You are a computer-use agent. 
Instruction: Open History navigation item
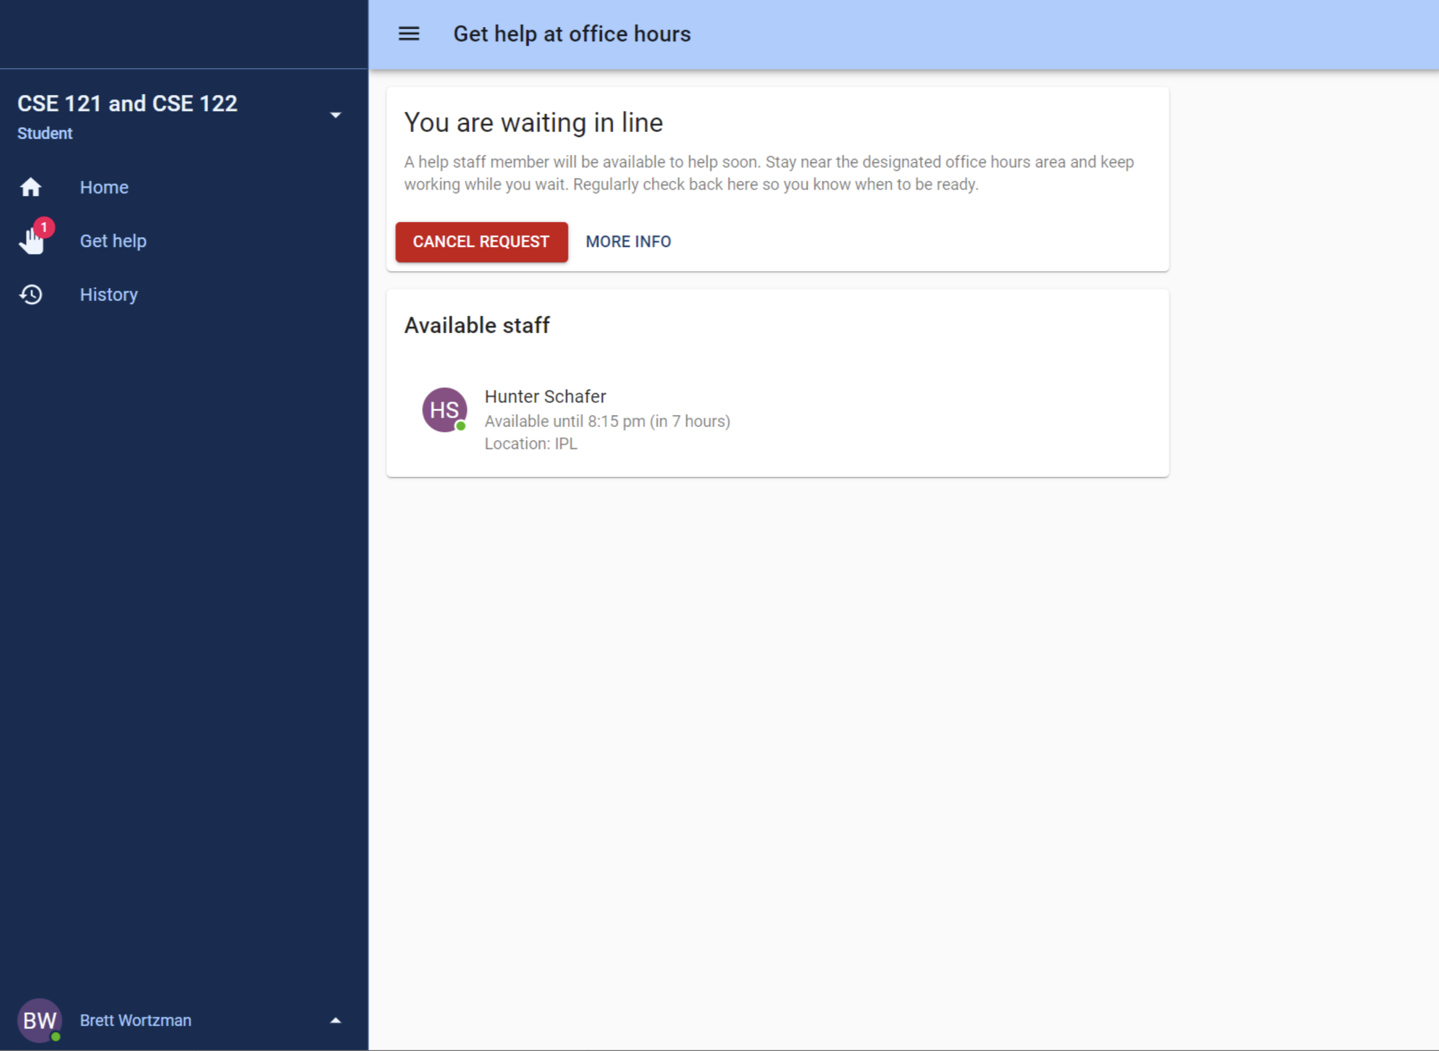coord(109,295)
